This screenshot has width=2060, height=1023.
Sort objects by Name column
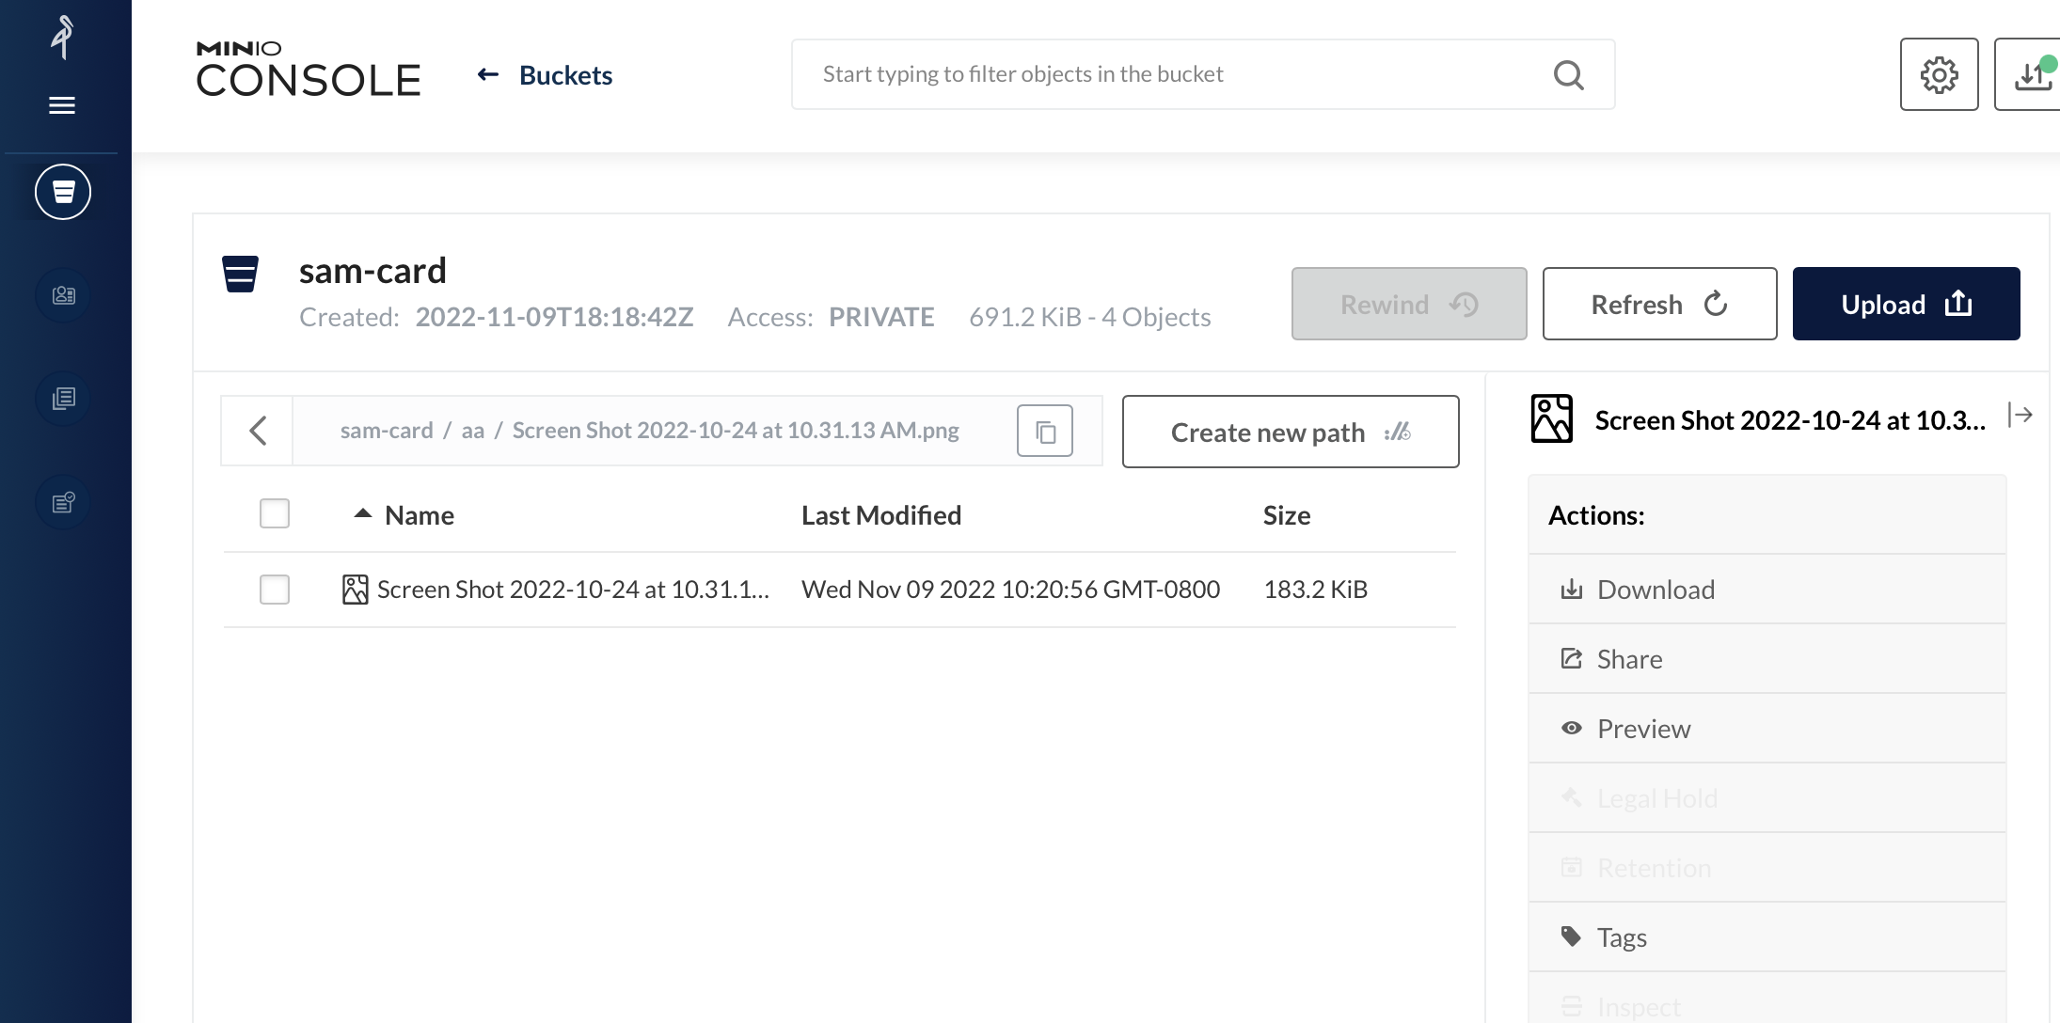point(419,515)
